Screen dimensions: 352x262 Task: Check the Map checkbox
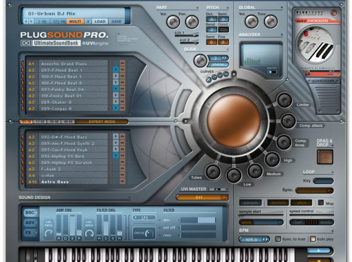(321, 203)
